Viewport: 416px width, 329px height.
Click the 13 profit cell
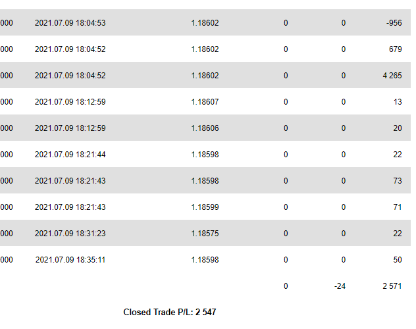point(397,102)
